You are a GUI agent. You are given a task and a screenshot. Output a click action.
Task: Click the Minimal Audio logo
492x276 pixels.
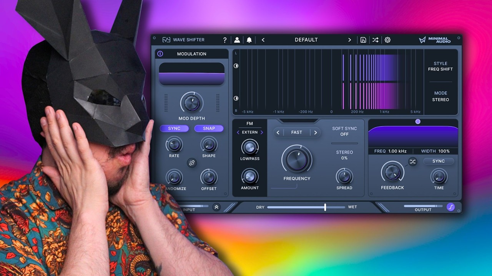point(434,40)
